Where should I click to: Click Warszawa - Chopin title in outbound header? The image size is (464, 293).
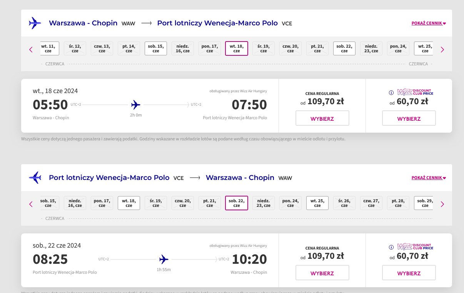click(x=83, y=23)
